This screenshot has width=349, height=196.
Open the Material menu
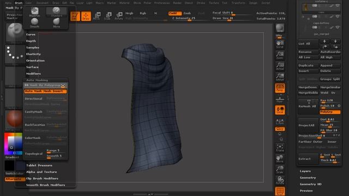[x=124, y=3]
